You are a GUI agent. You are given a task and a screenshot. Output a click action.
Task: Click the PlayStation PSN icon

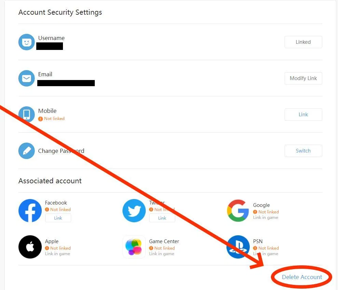(x=238, y=247)
